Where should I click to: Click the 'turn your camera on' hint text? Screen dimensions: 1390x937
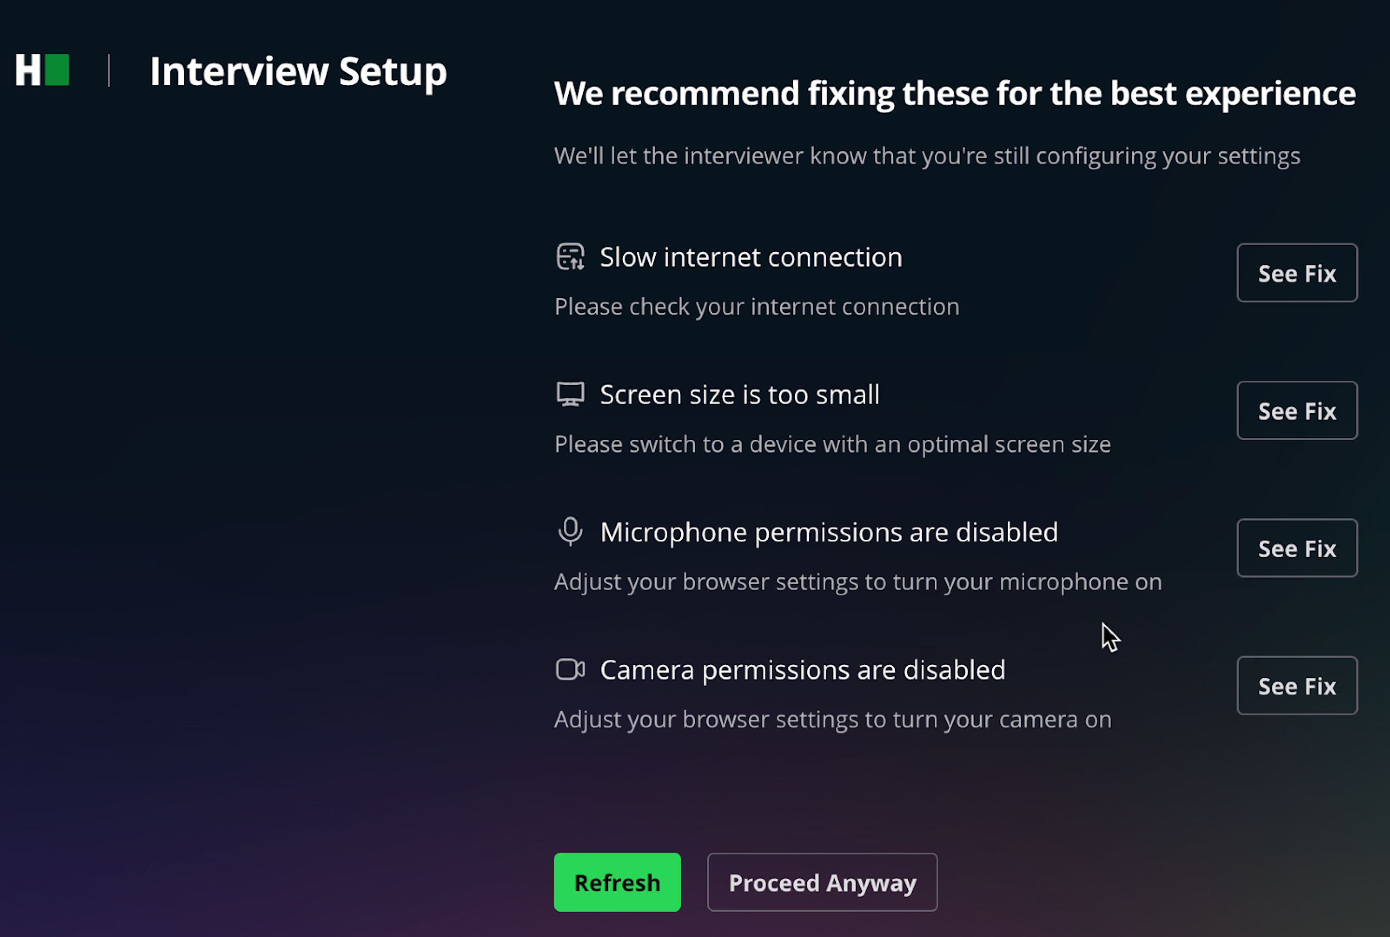point(832,720)
